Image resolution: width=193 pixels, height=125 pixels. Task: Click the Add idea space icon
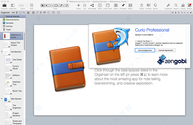click(32, 5)
